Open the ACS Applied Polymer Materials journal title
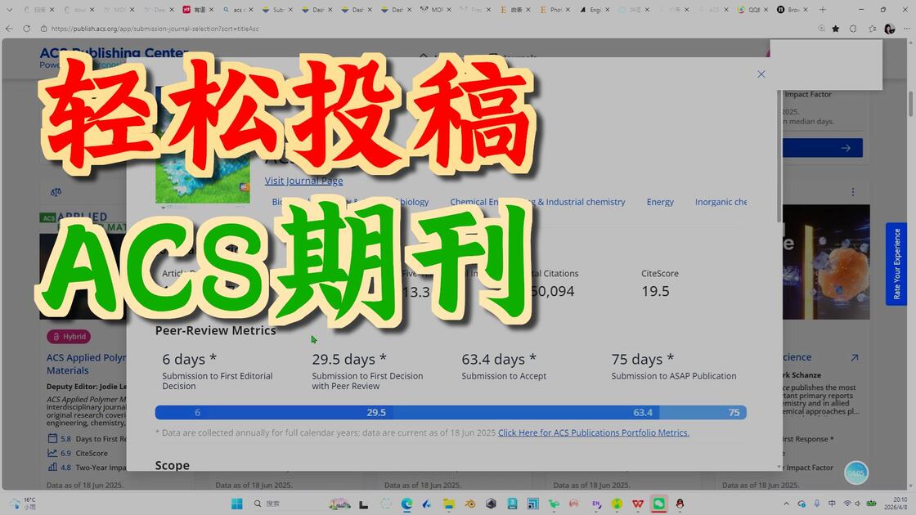Image resolution: width=916 pixels, height=515 pixels. [87, 364]
